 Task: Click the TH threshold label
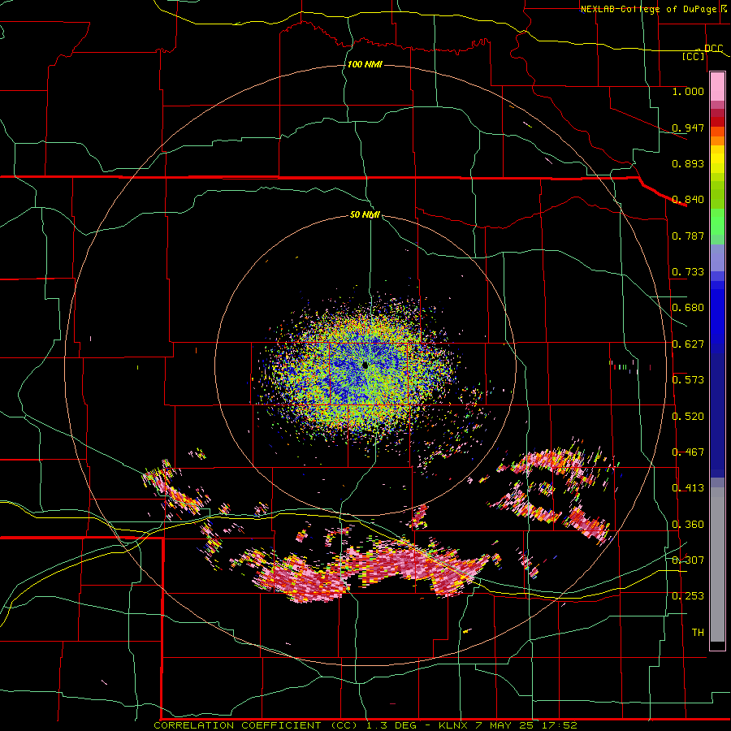pyautogui.click(x=698, y=633)
